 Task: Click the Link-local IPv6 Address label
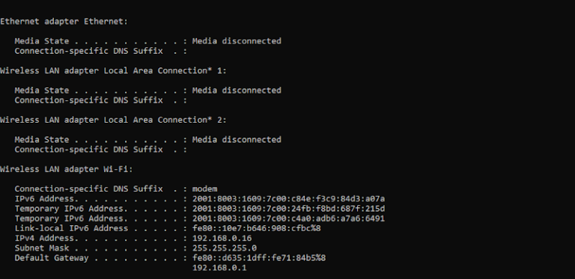click(71, 228)
